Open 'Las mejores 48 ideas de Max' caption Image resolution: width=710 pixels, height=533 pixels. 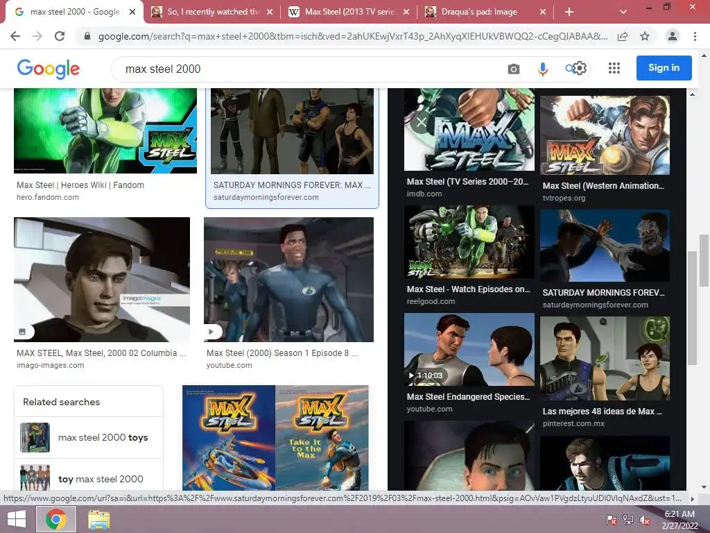point(603,412)
